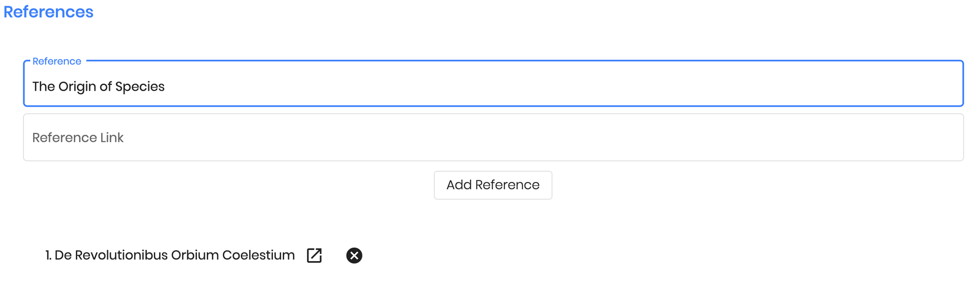Click inside the Reference text field
Viewport: 973px width, 283px height.
[x=493, y=83]
